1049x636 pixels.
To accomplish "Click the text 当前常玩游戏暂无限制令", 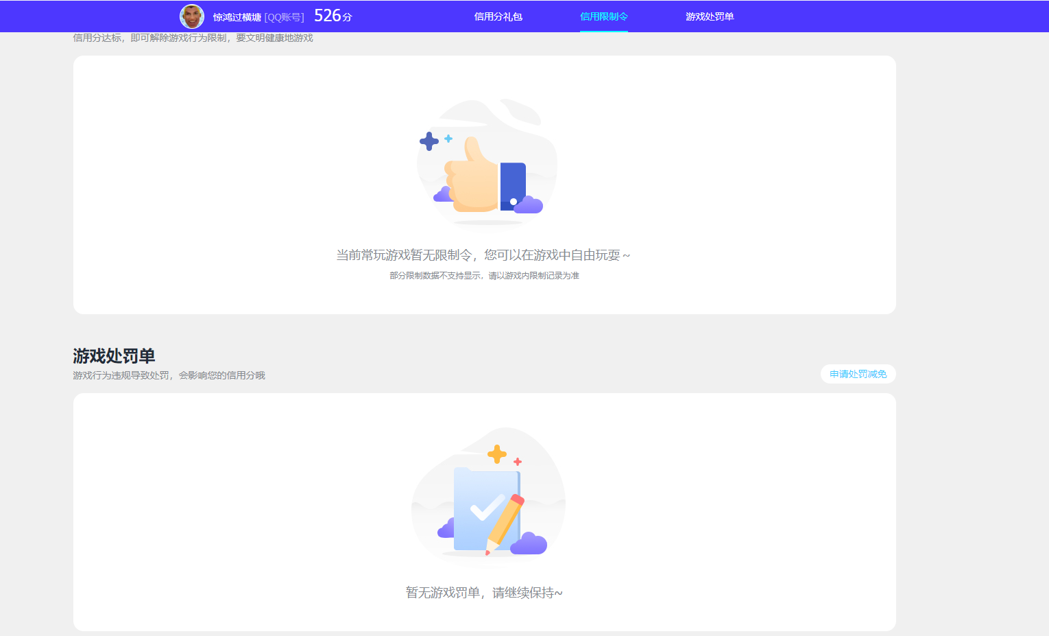I will pos(404,255).
